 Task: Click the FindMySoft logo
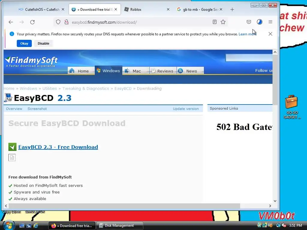point(31,62)
